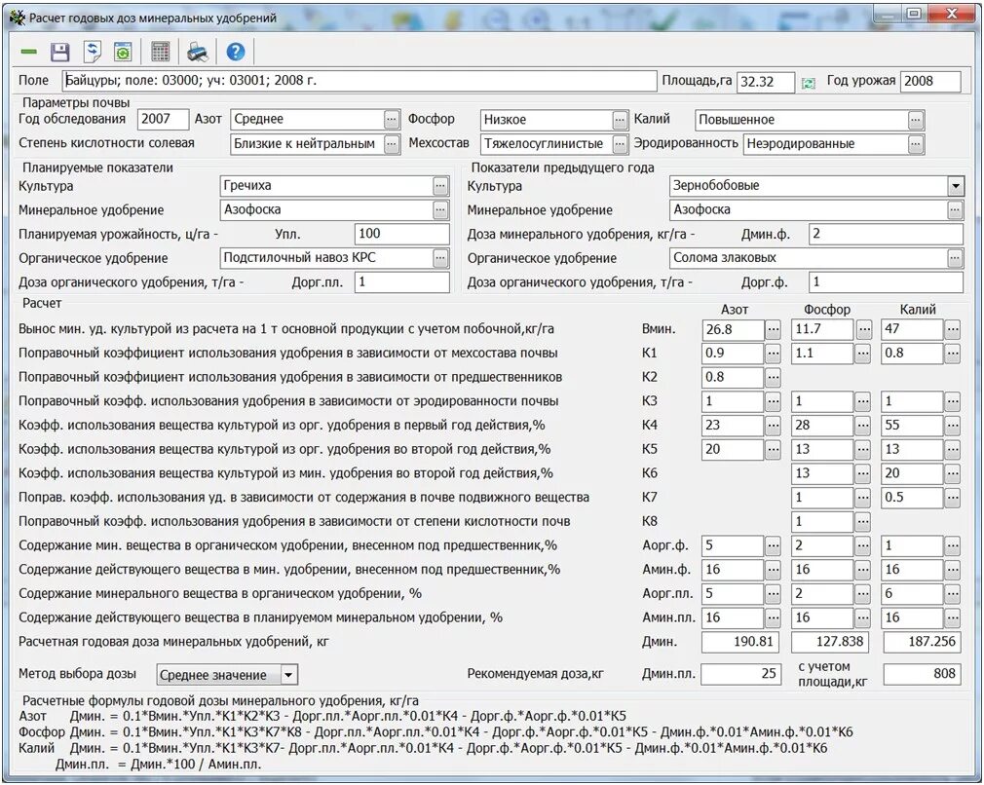Viewport: 984px width, 785px height.
Task: Click ellipsis next to K5 potassium 13
Action: (953, 449)
